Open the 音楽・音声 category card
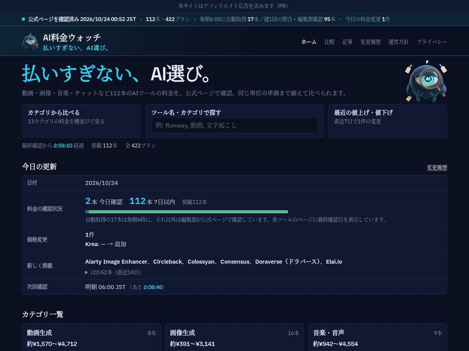The image size is (469, 351). click(x=378, y=337)
